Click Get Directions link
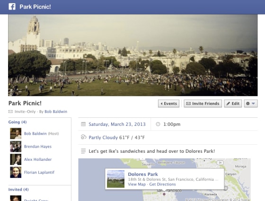The width and height of the screenshot is (265, 201). 163,184
